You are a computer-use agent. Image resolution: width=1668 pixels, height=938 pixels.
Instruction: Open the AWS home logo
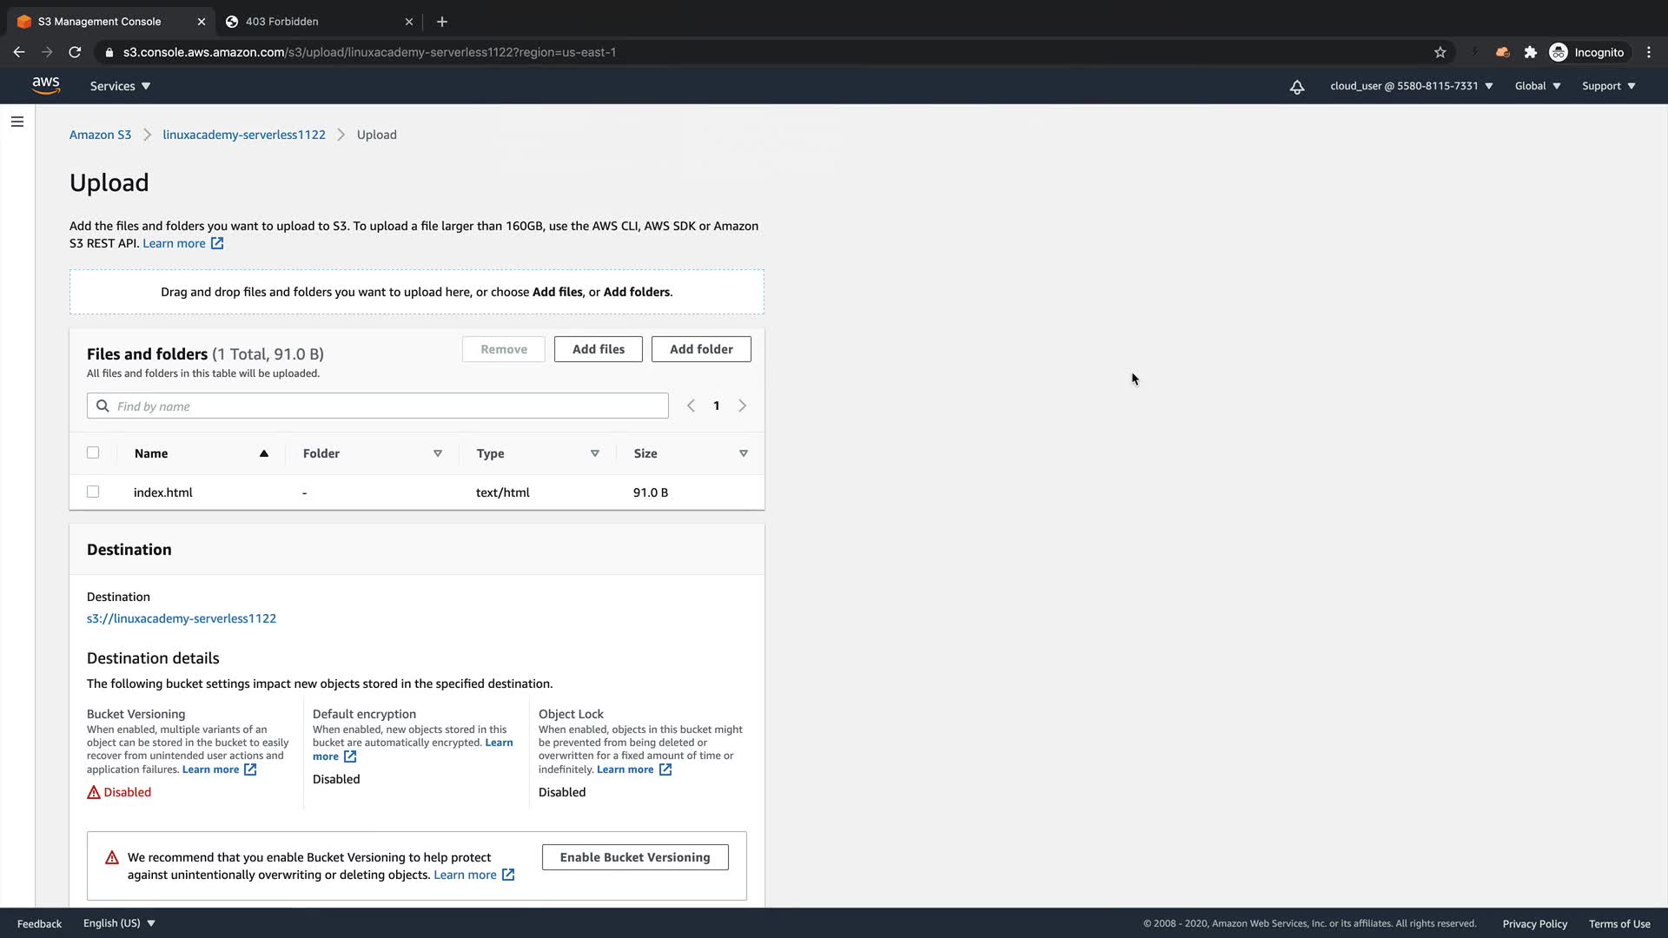pyautogui.click(x=46, y=85)
